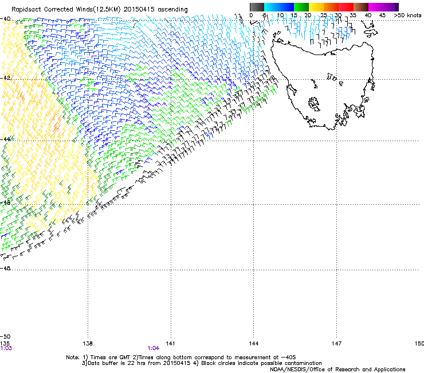Click the yellow 20-25 knots legend swatch
The image size is (424, 373).
[316, 7]
